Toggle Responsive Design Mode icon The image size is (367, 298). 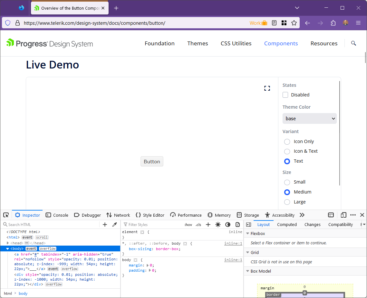pyautogui.click(x=343, y=215)
